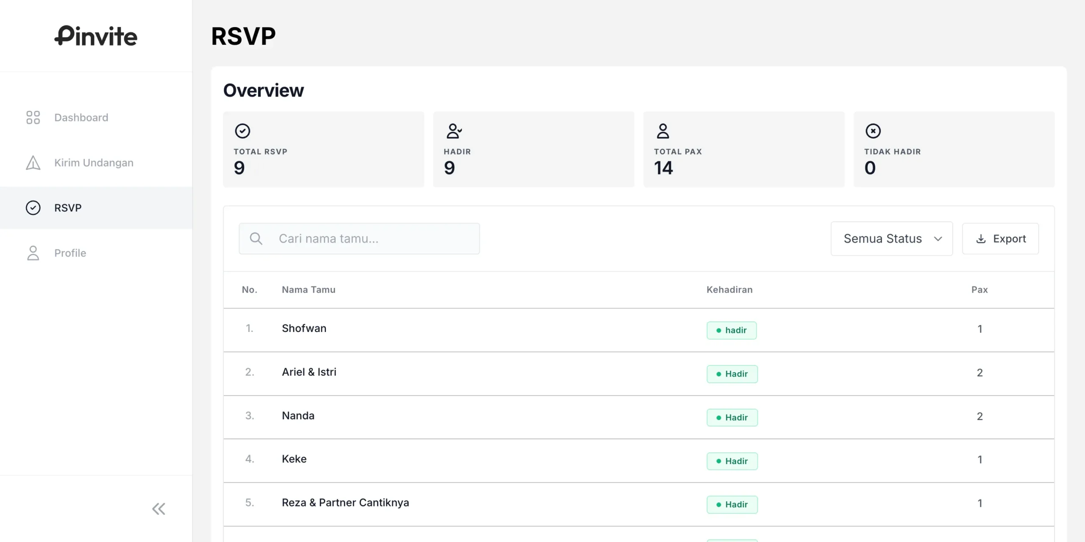Click the Pinvite logo
Screen dimensions: 1085x542
(x=96, y=36)
